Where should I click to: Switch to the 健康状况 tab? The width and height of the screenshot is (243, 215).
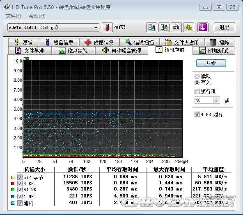coord(99,42)
